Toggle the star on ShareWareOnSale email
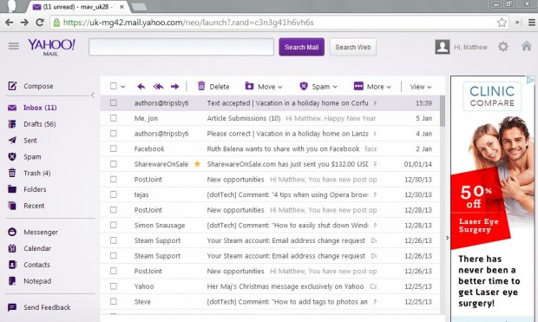538x322 pixels. 197,164
